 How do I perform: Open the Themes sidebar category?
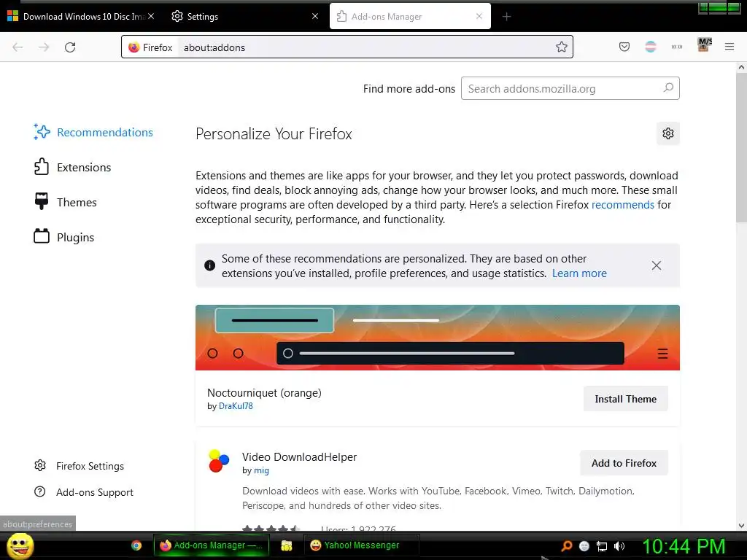click(65, 203)
